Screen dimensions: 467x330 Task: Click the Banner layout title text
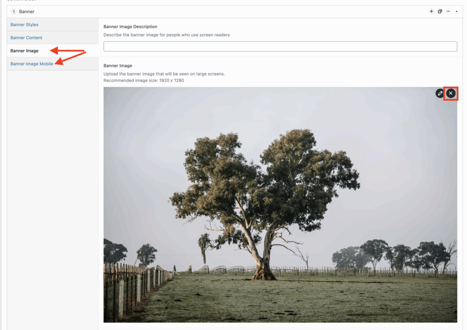[x=26, y=11]
